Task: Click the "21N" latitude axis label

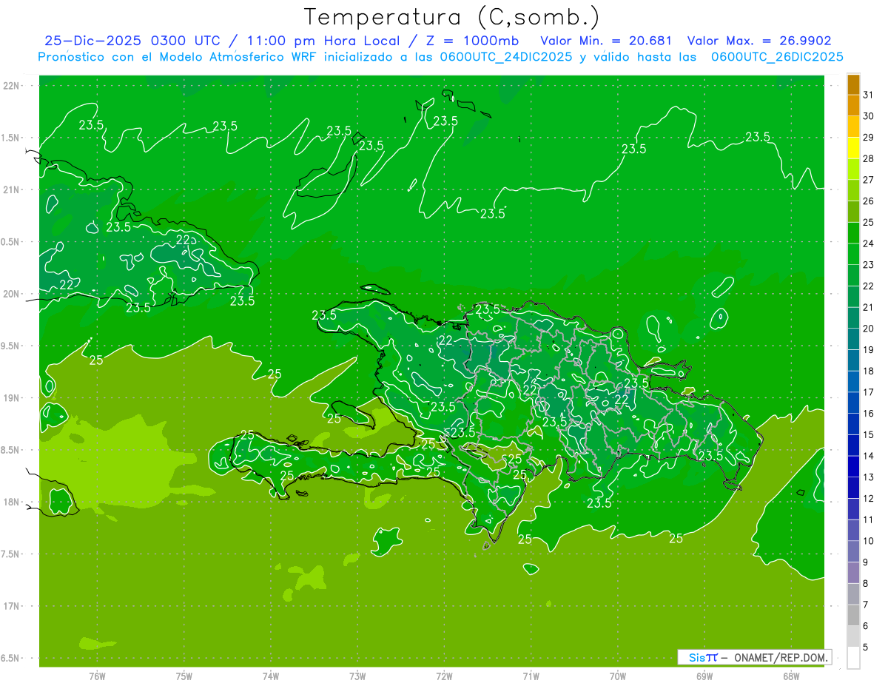Action: [x=11, y=190]
